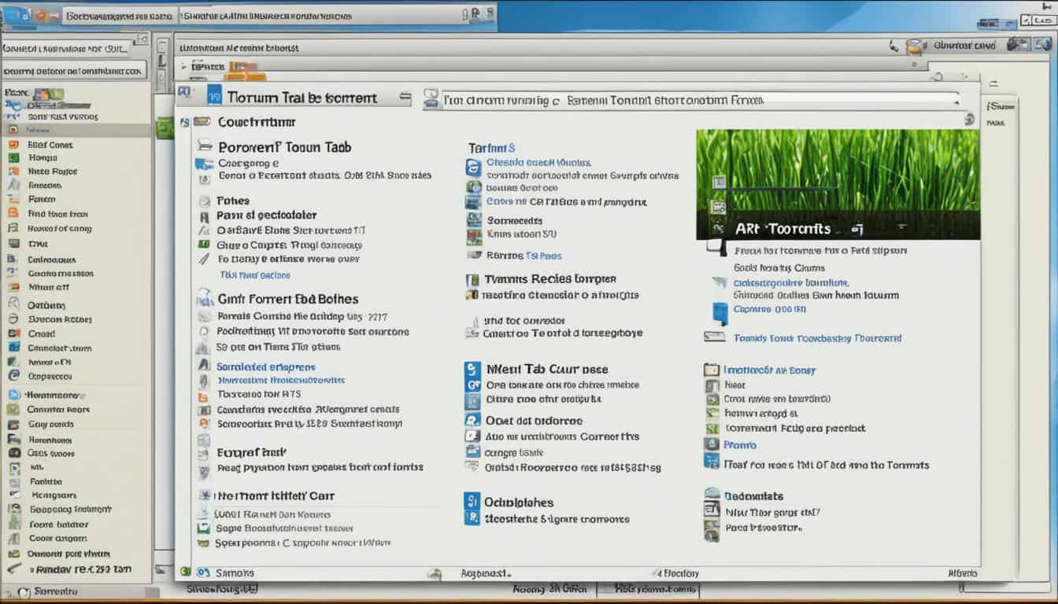The height and width of the screenshot is (604, 1058).
Task: Click the blue icon beside Nkent Tab Cuur
Action: (x=472, y=369)
